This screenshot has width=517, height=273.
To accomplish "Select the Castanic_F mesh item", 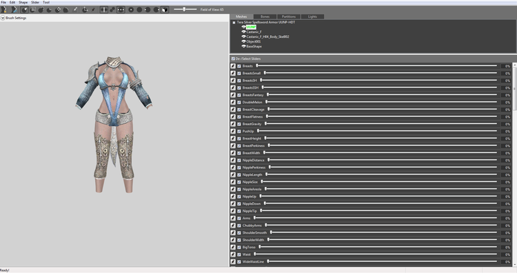I will coord(254,32).
